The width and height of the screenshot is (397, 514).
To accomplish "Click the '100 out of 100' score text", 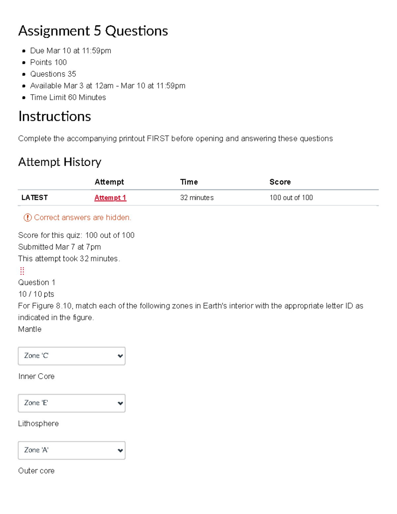I will coord(291,198).
